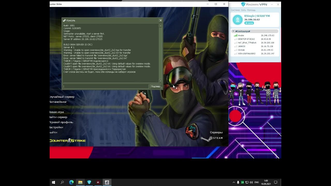Open the volume control in the tray
This screenshot has width=331, height=186.
[251, 182]
